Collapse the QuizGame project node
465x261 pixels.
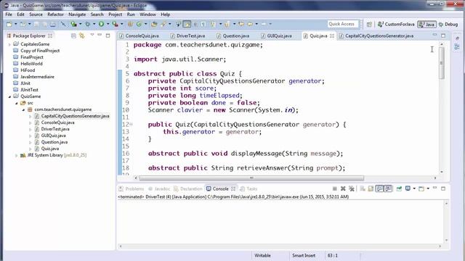9,96
